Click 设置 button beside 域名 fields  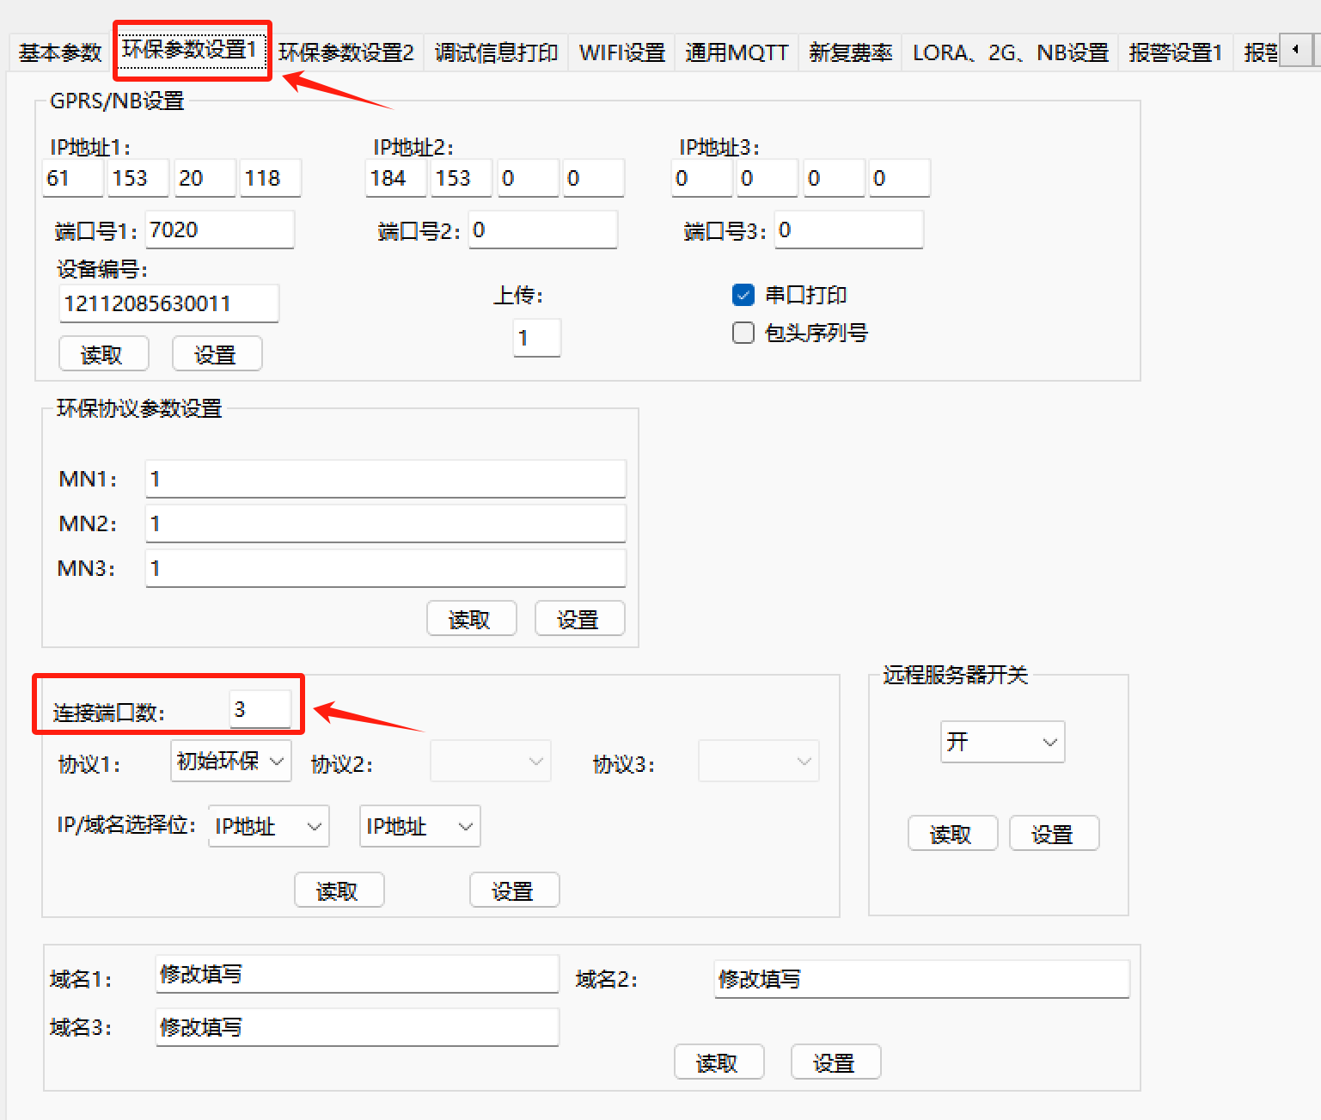point(835,1062)
